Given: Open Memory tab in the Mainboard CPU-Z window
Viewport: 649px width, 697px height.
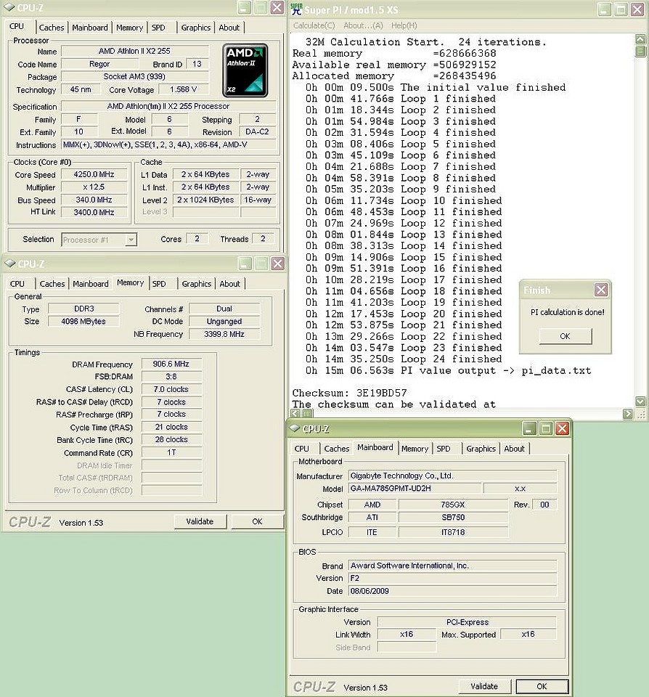Looking at the screenshot, I should tap(415, 449).
